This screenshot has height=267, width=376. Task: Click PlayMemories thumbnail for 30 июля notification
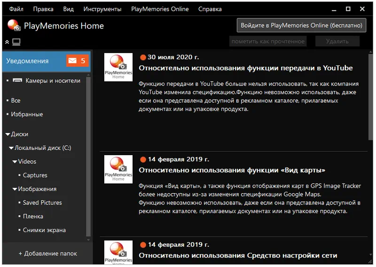point(118,67)
